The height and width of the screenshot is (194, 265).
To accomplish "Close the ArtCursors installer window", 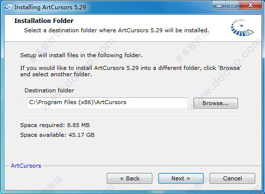I will pos(250,5).
